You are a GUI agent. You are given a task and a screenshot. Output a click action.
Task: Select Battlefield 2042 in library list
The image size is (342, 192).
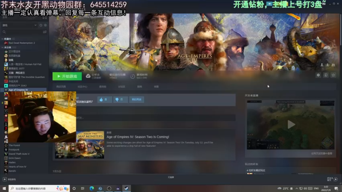(18, 86)
